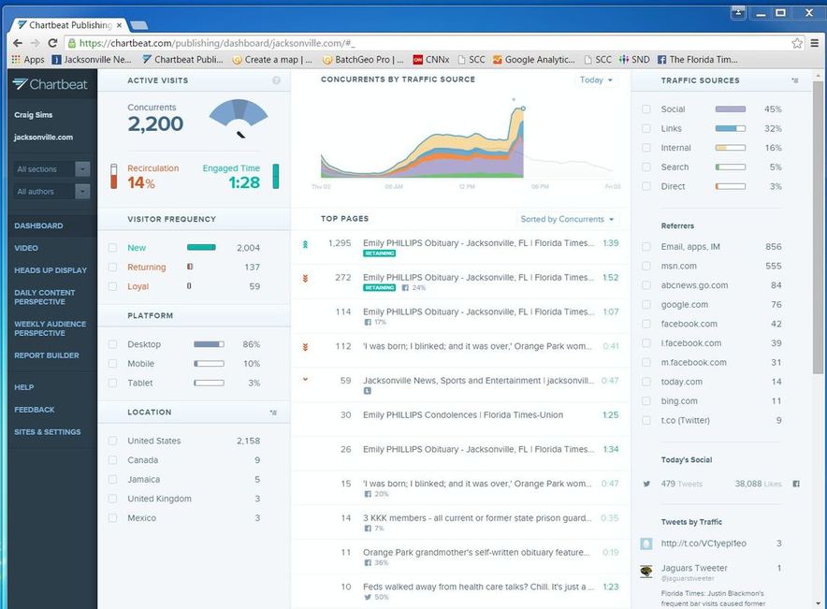Reload the page with refresh icon
Viewport: 827px width, 609px height.
click(52, 43)
